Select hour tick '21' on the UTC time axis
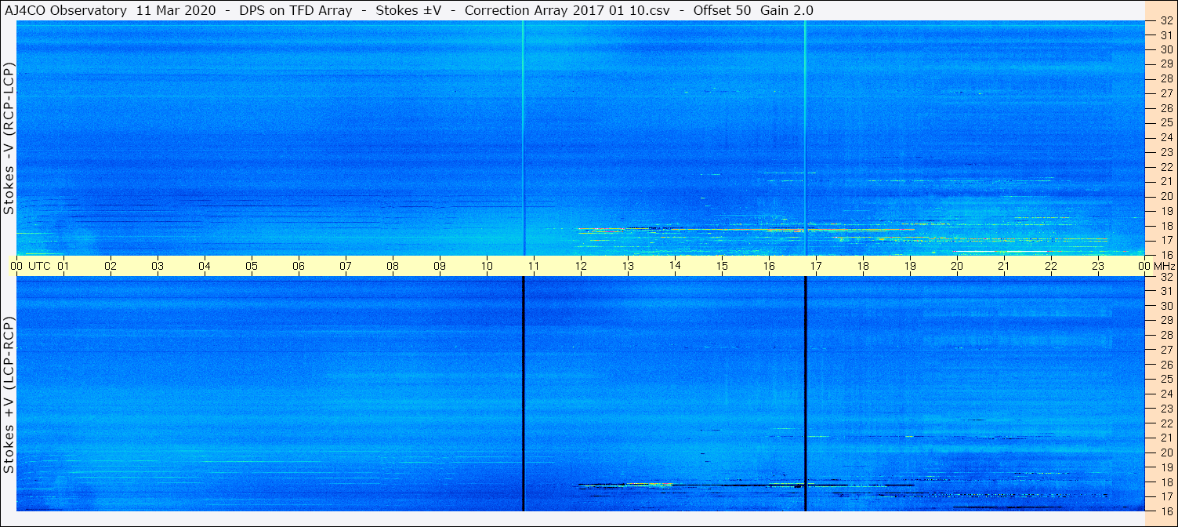Image resolution: width=1178 pixels, height=527 pixels. click(1004, 266)
